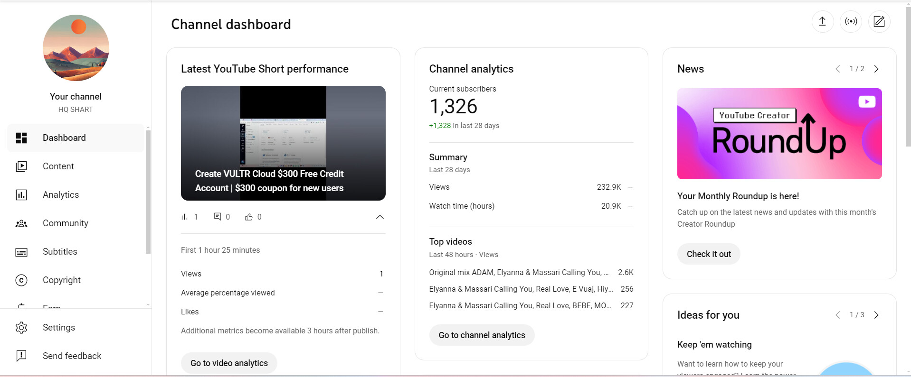Image resolution: width=911 pixels, height=377 pixels.
Task: Go to next News card
Action: [x=876, y=69]
